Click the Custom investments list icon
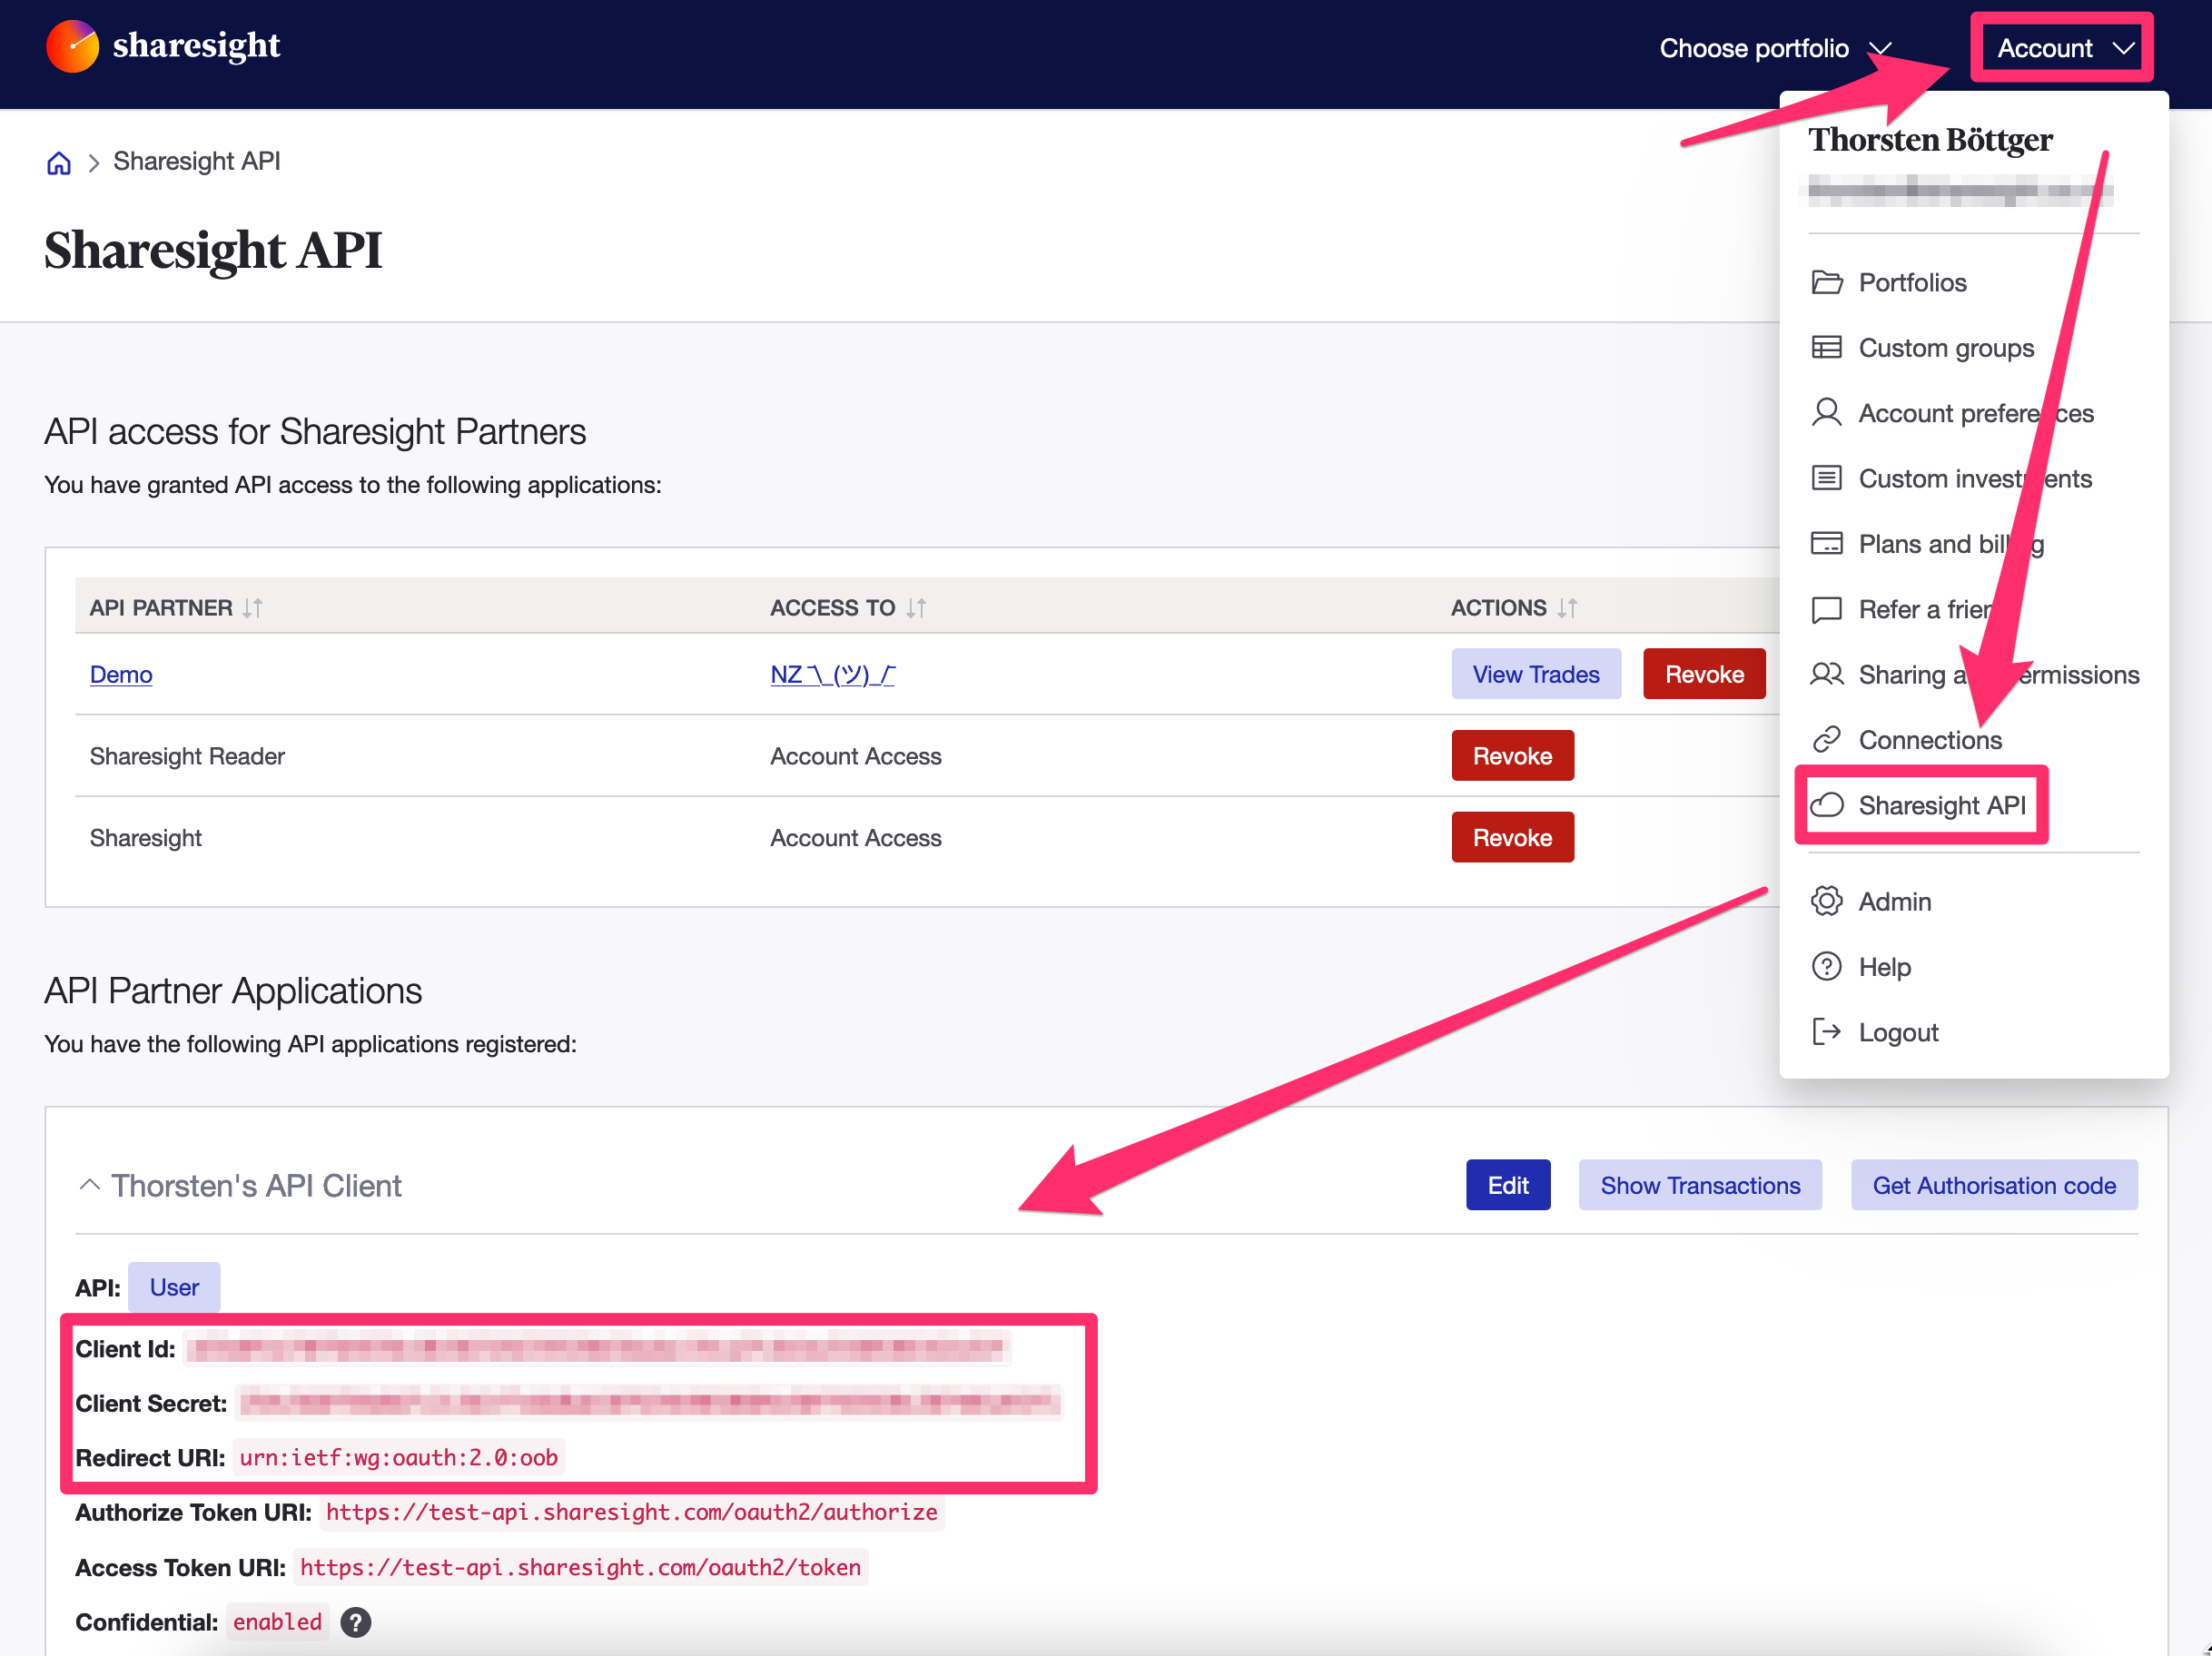This screenshot has width=2212, height=1656. click(x=1827, y=479)
